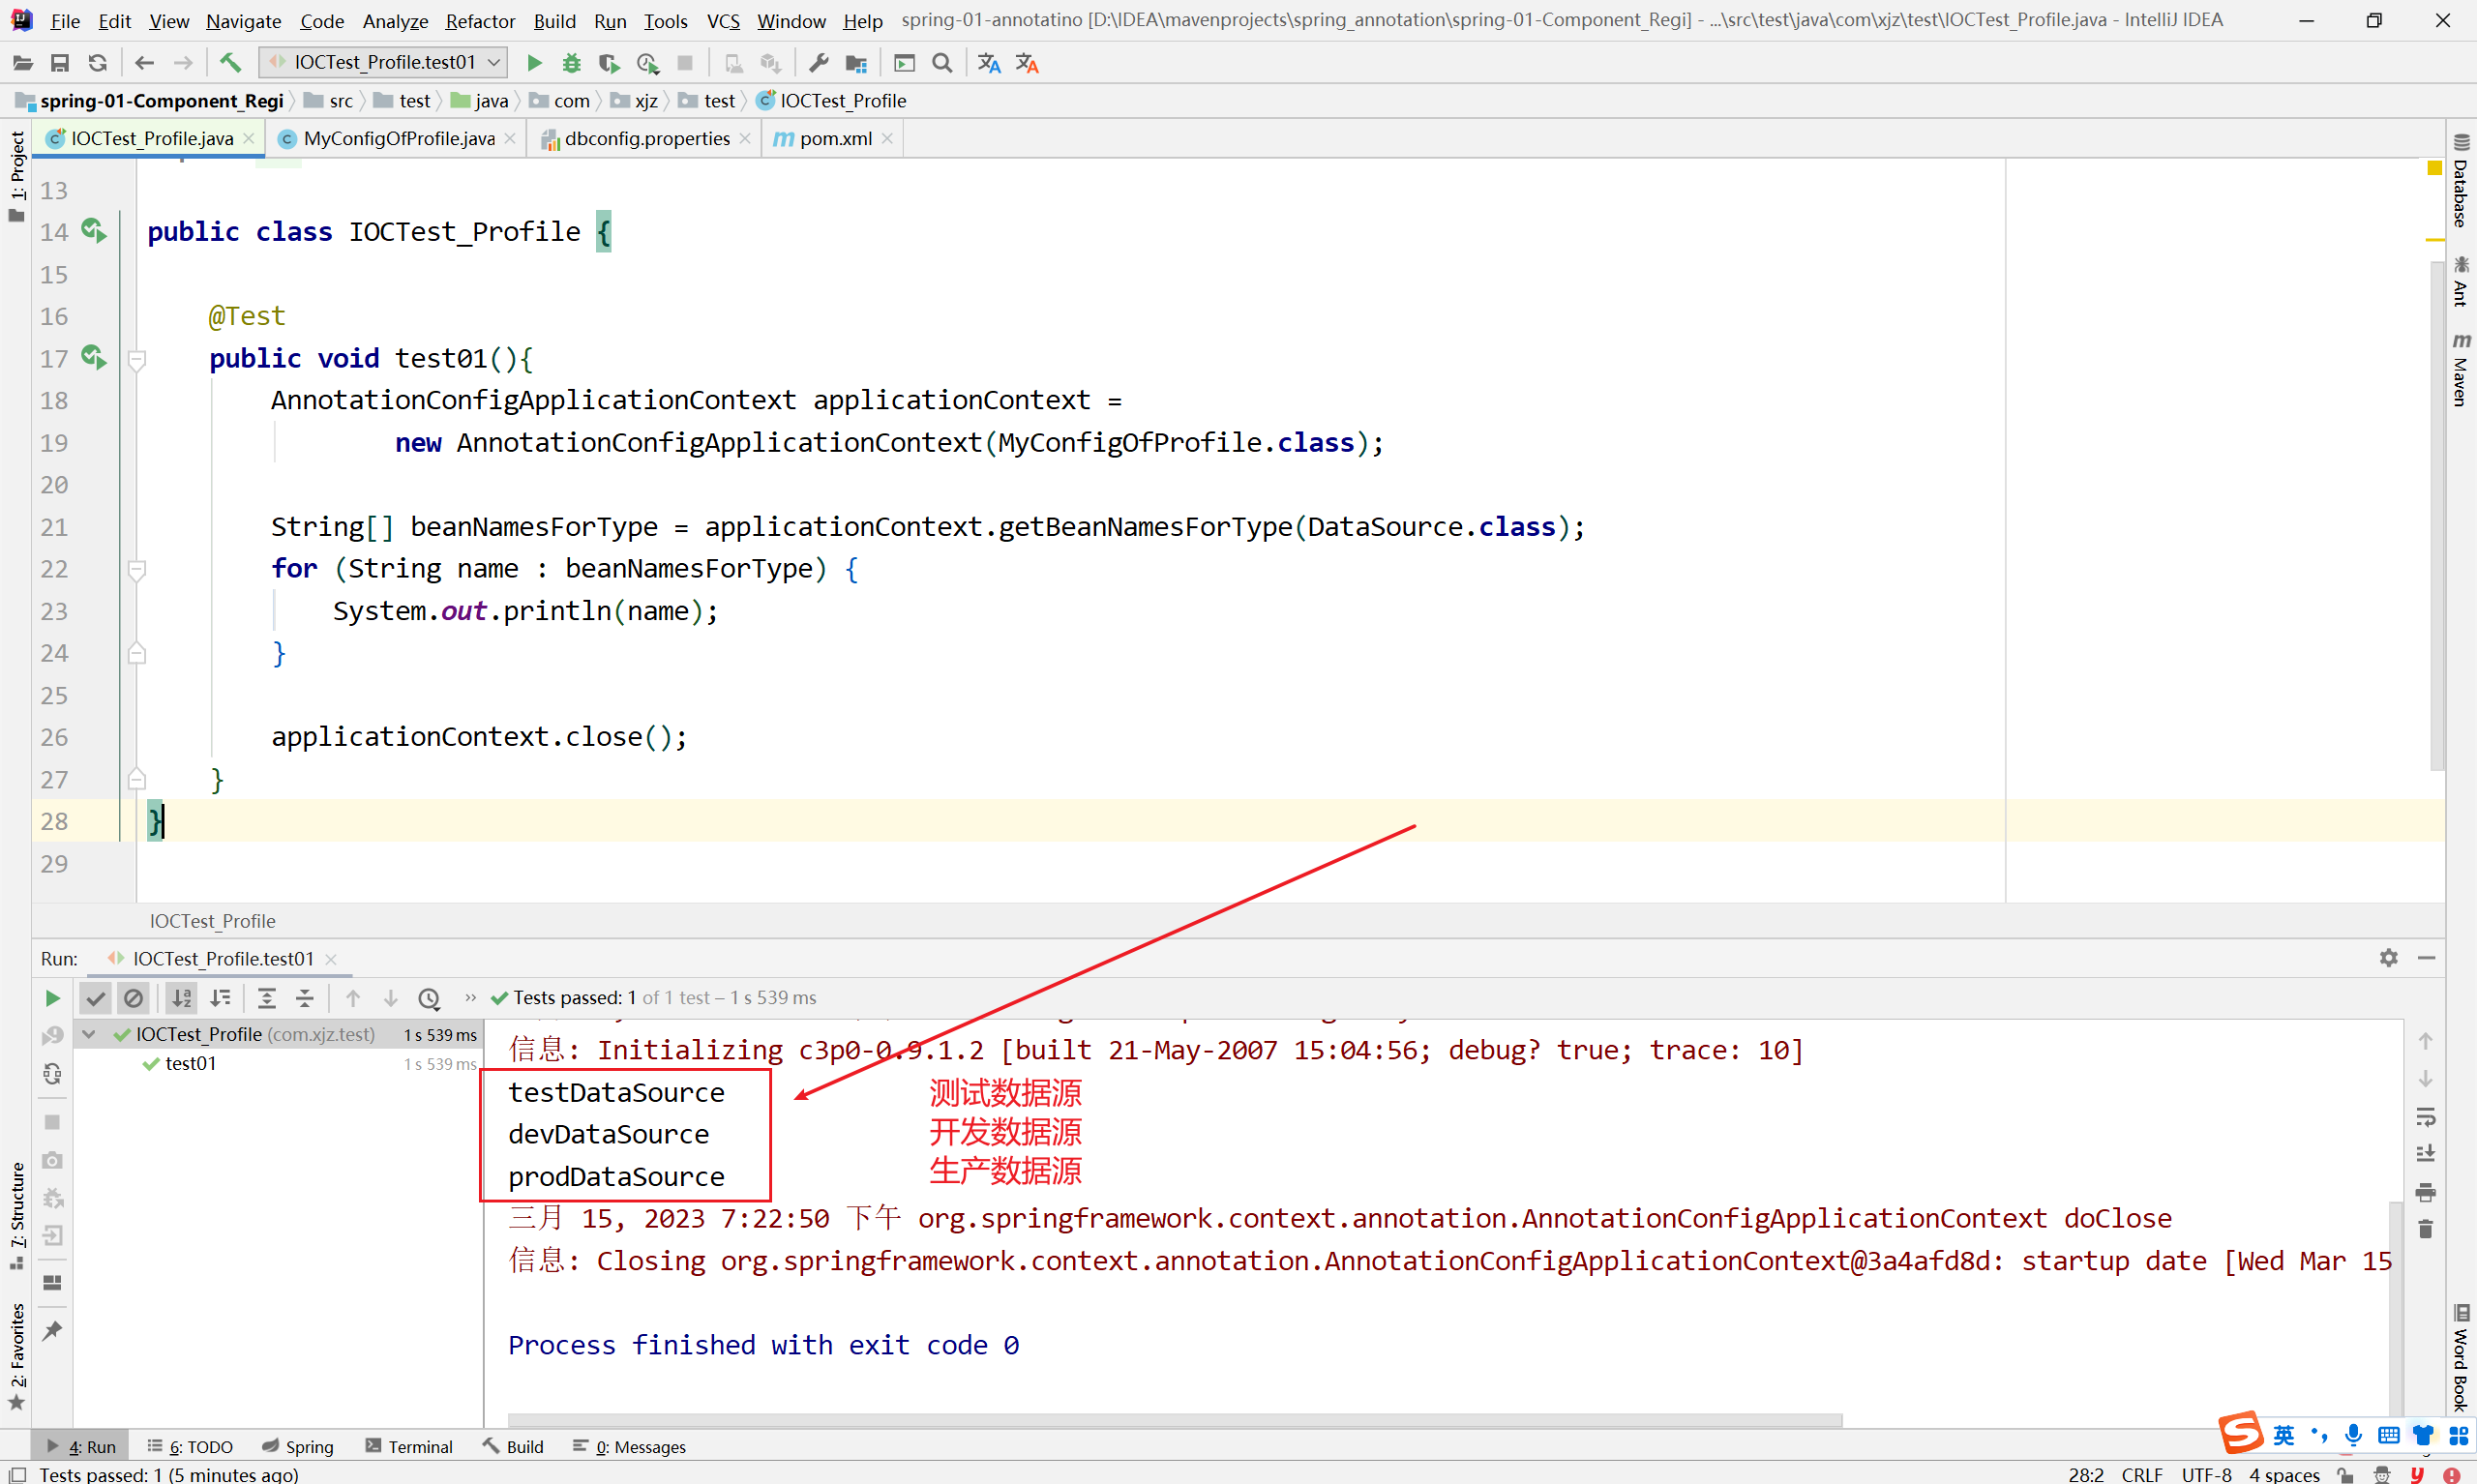
Task: Show test history via the clock icon
Action: click(x=429, y=998)
